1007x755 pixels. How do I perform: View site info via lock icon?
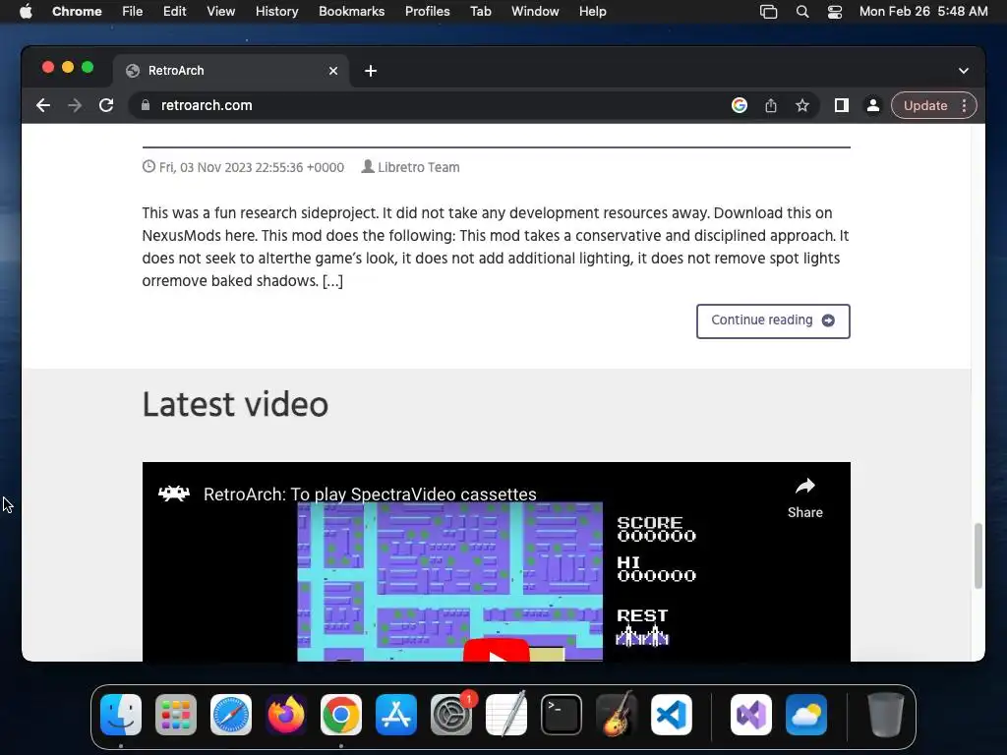click(x=146, y=105)
